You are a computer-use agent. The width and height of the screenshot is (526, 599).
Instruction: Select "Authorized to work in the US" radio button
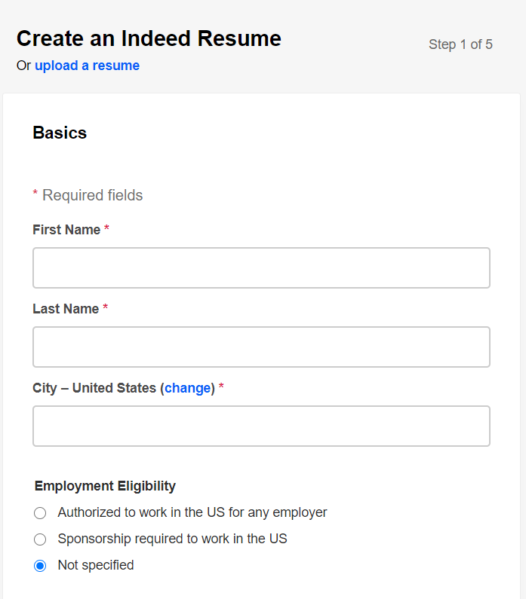click(x=41, y=513)
